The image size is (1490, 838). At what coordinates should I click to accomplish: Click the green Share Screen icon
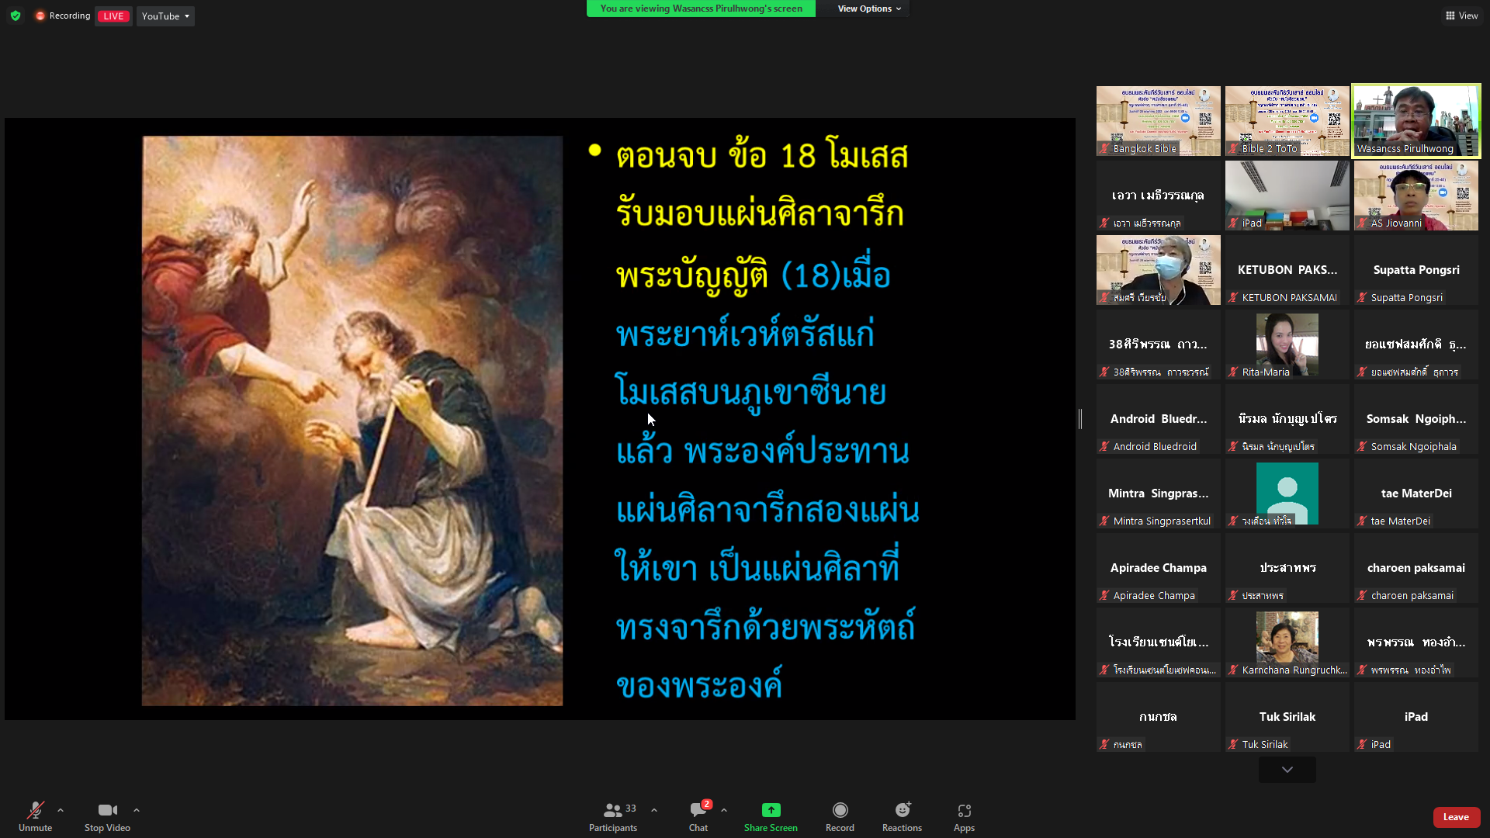pos(771,810)
